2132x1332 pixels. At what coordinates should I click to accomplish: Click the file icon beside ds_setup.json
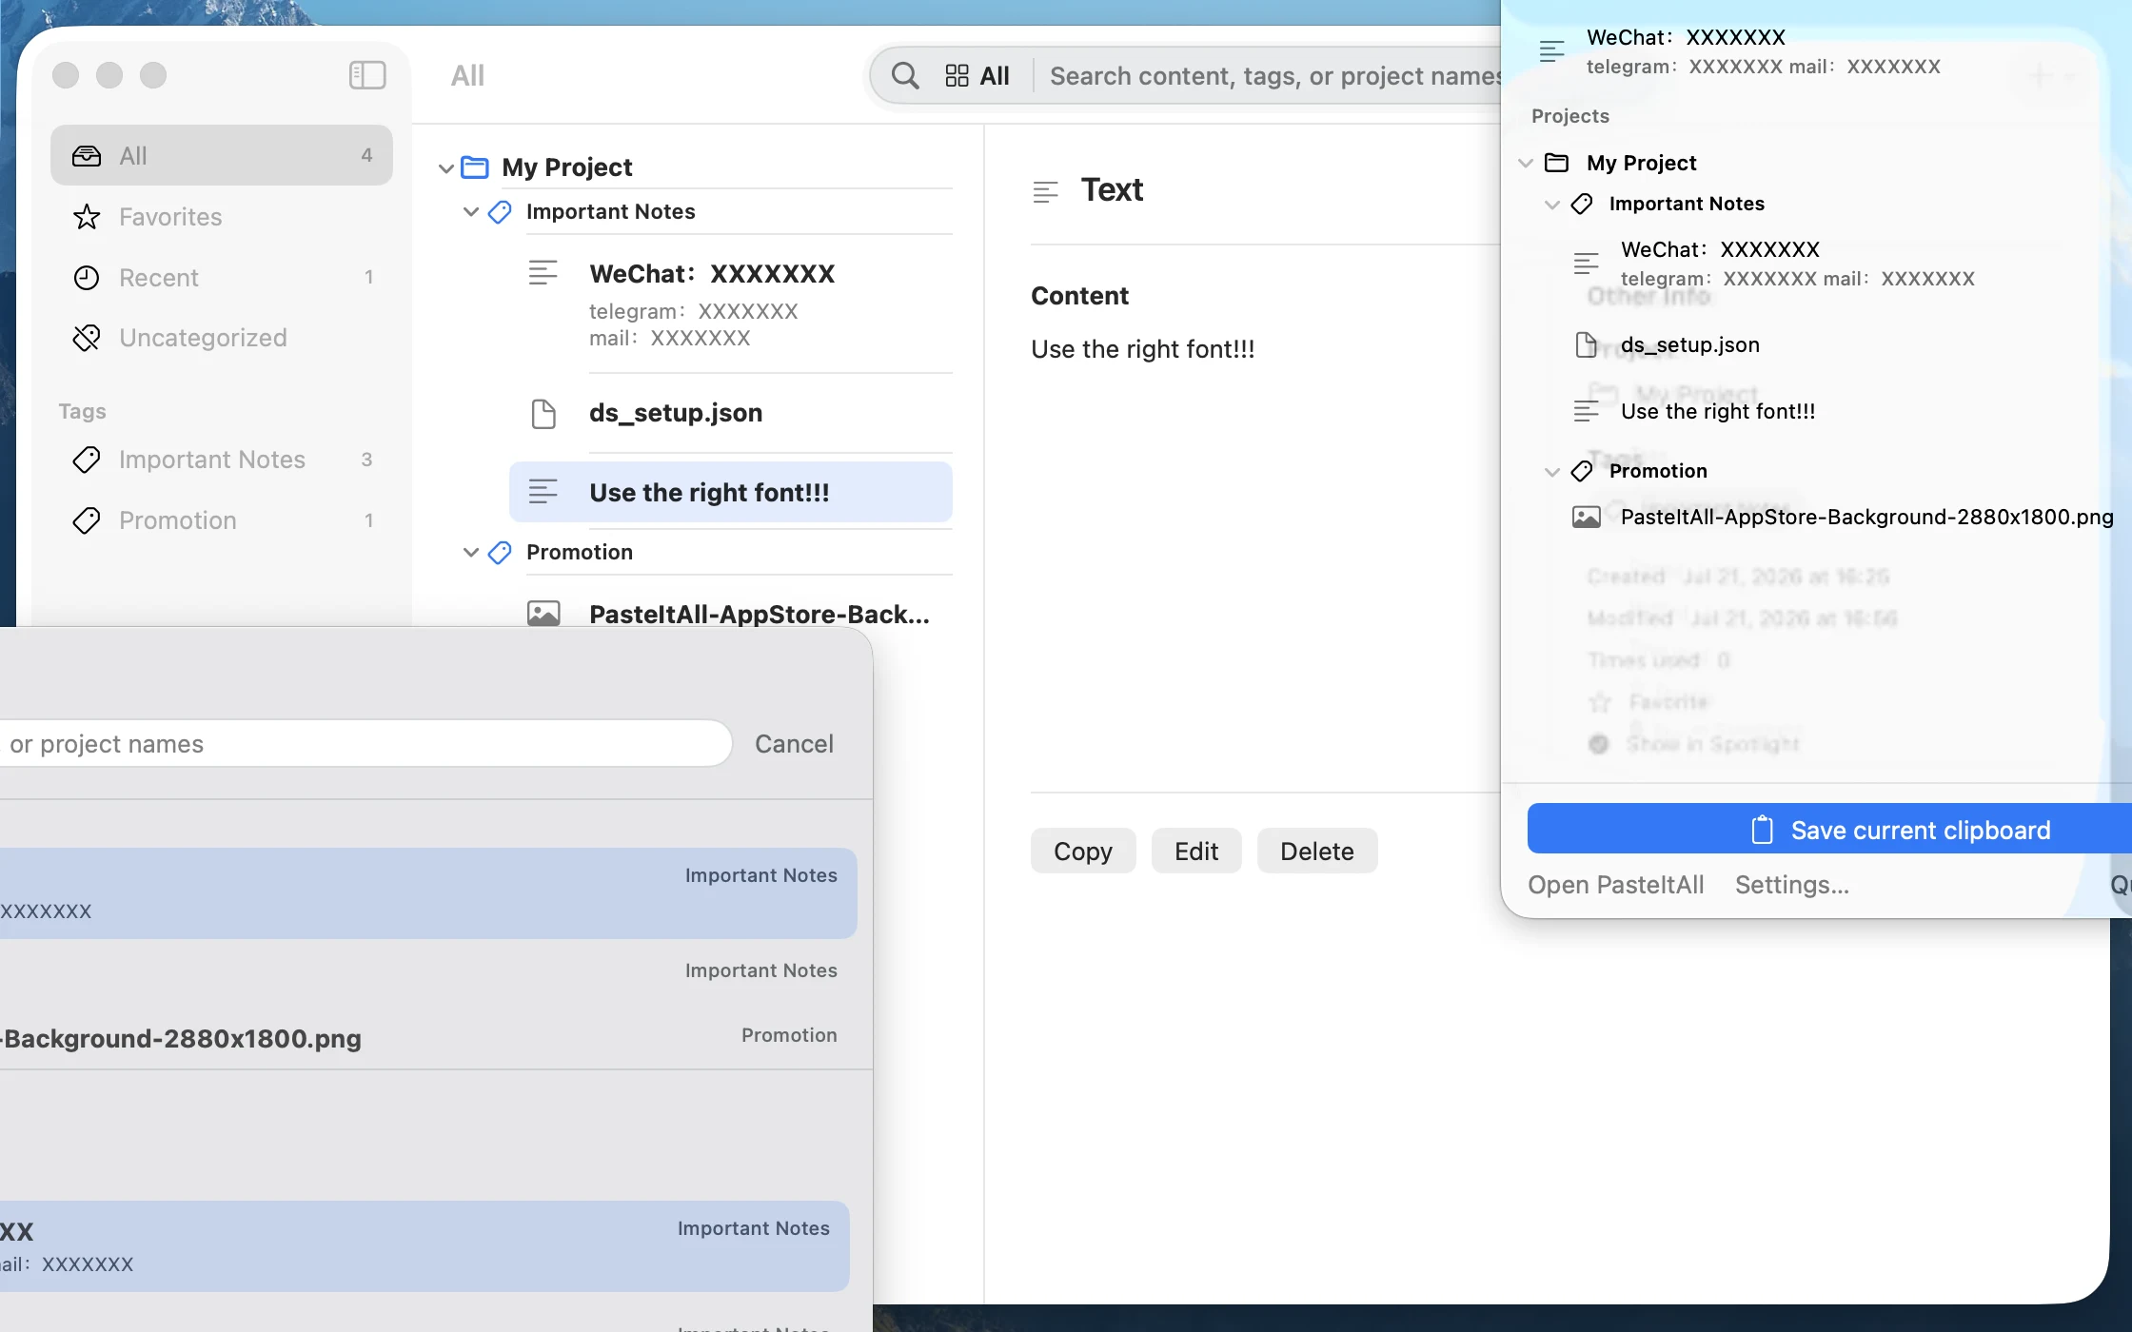[543, 414]
